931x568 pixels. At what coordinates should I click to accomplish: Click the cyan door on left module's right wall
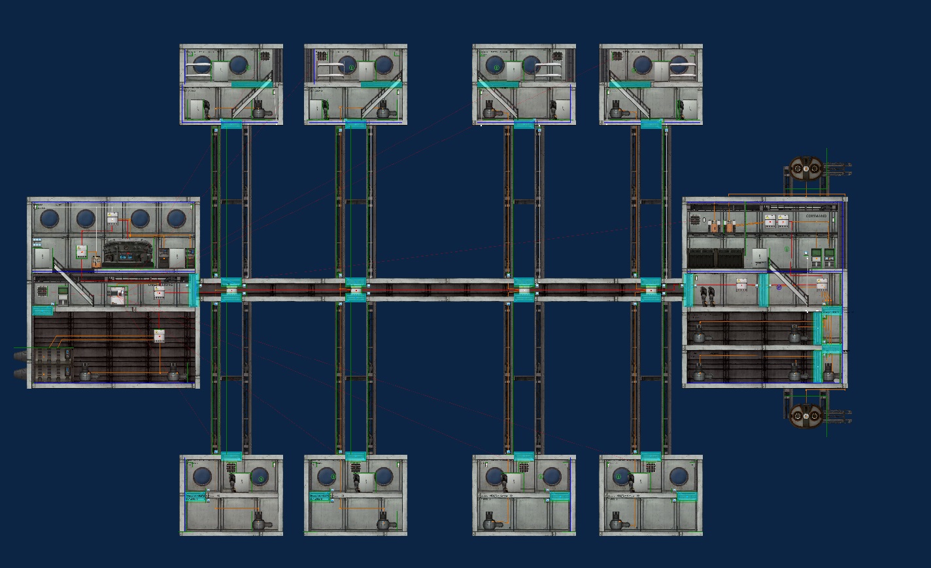[194, 291]
